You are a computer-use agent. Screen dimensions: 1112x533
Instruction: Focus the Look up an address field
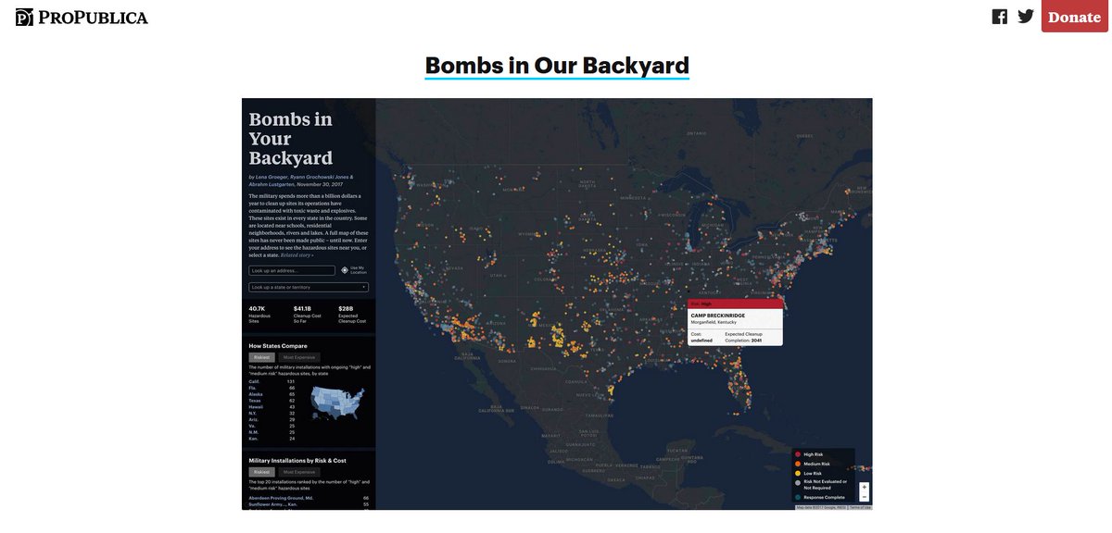[x=292, y=270]
